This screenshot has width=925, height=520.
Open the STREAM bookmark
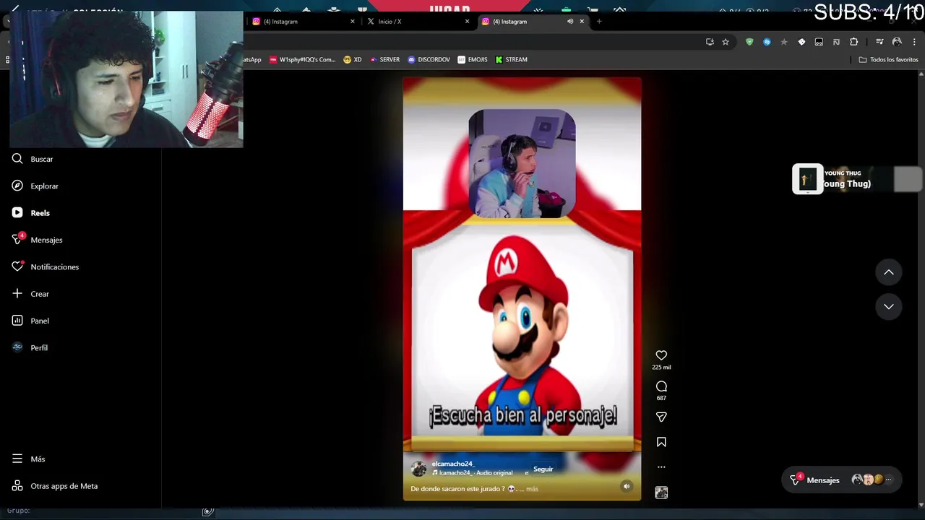[x=511, y=60]
